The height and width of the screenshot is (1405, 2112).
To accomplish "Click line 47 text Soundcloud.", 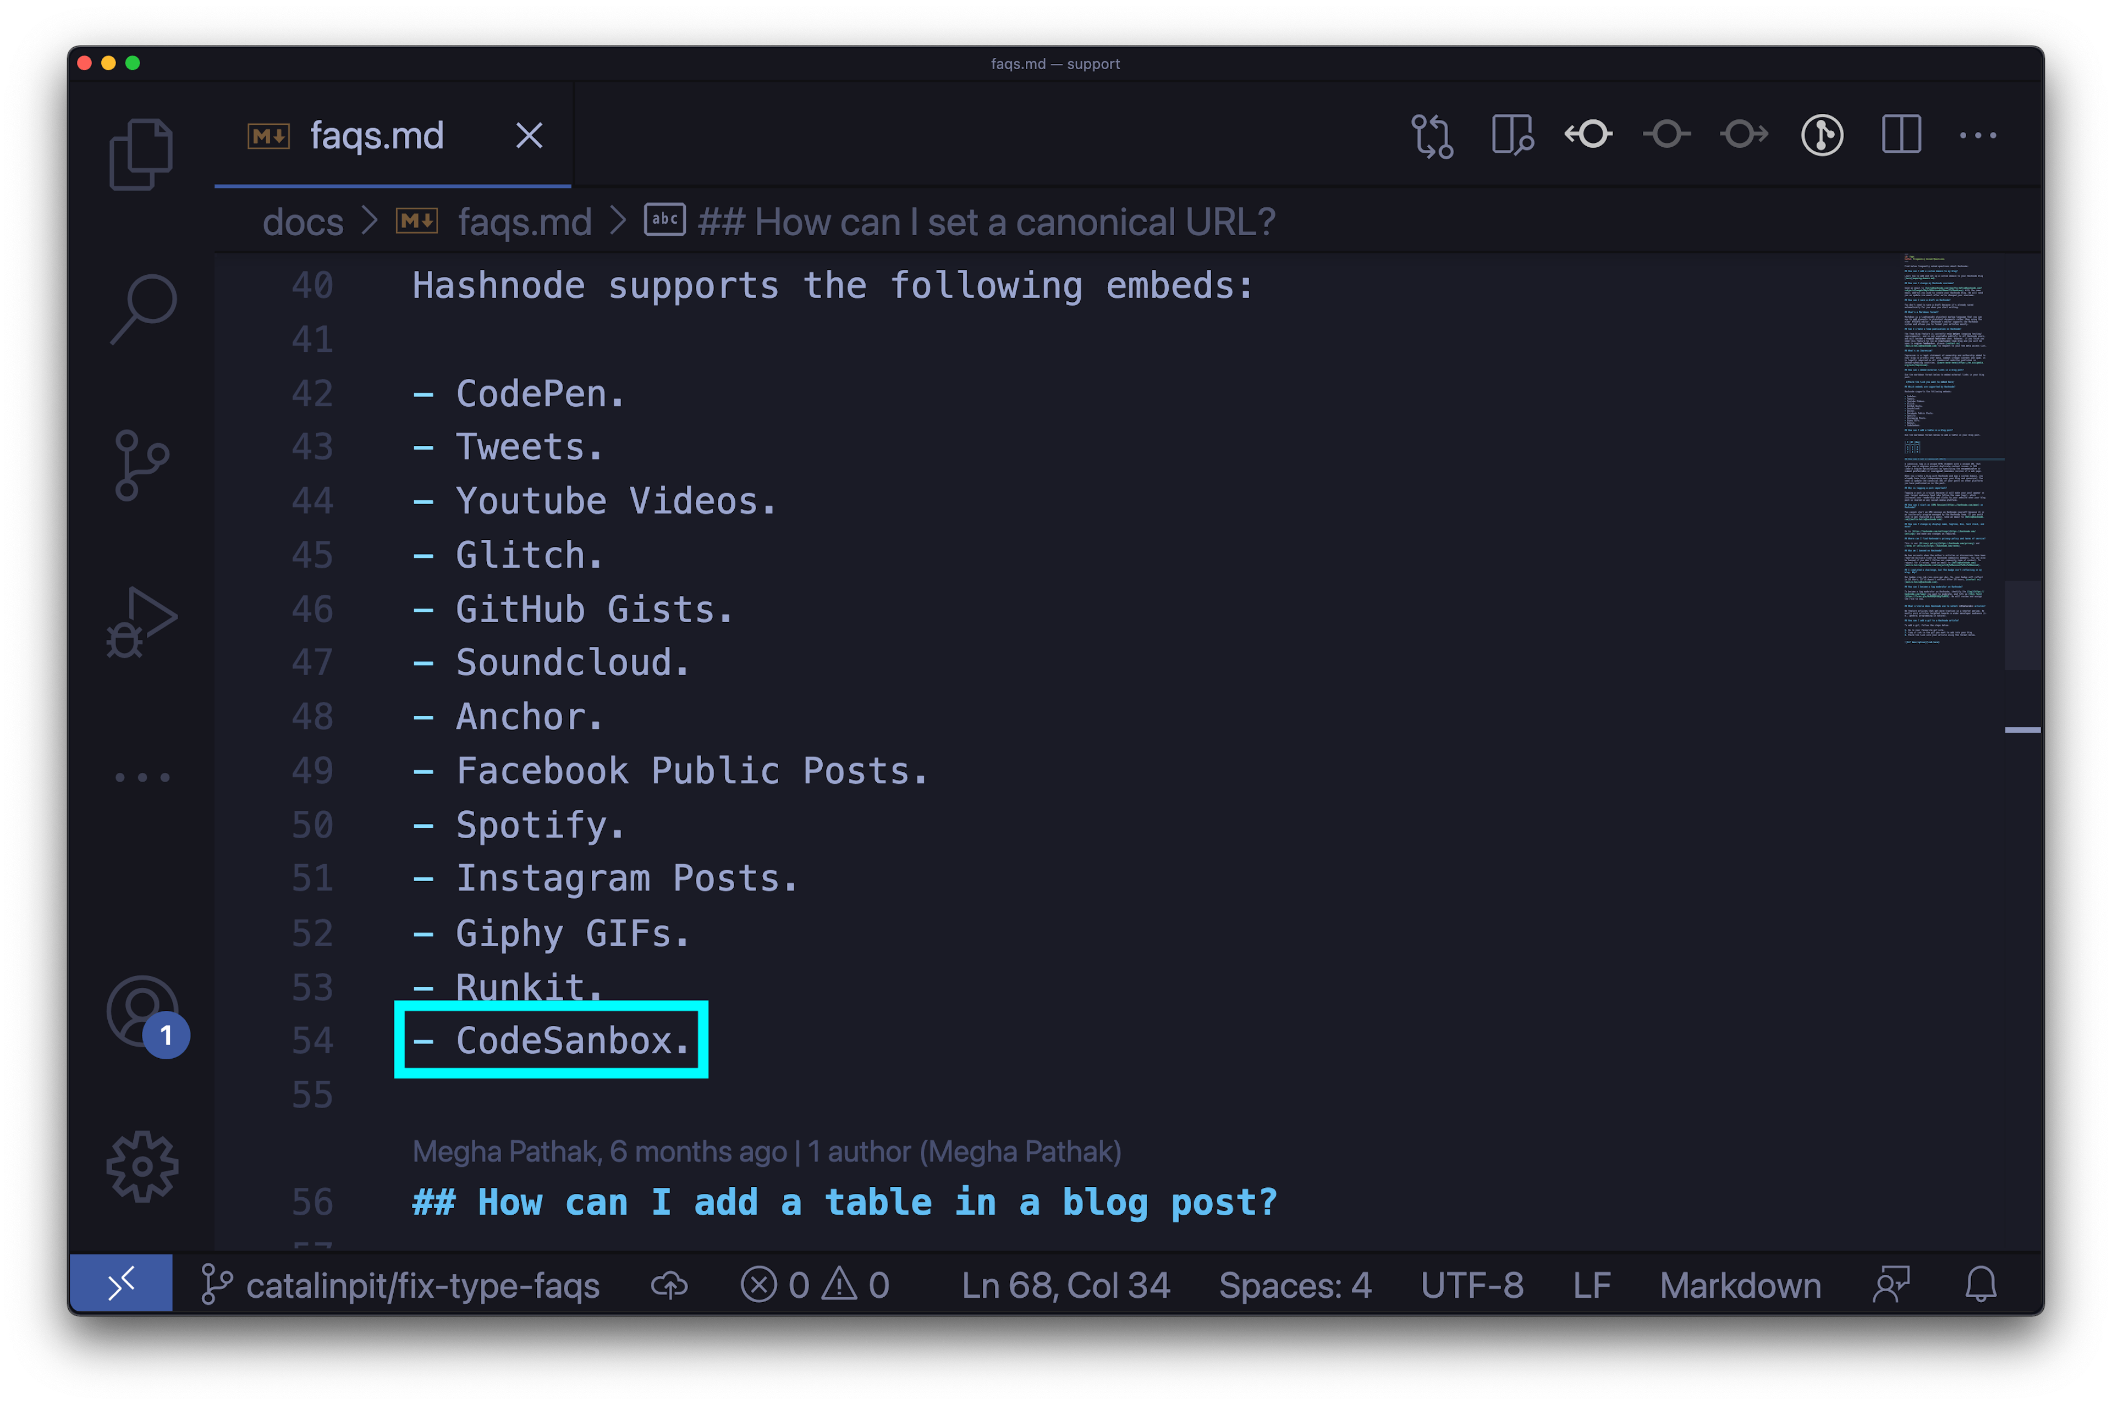I will (x=572, y=663).
